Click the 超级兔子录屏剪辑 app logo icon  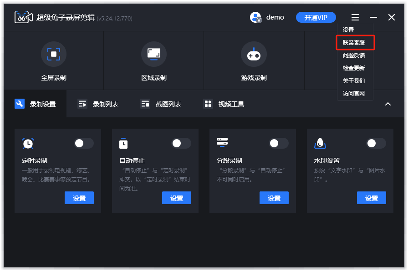(23, 17)
